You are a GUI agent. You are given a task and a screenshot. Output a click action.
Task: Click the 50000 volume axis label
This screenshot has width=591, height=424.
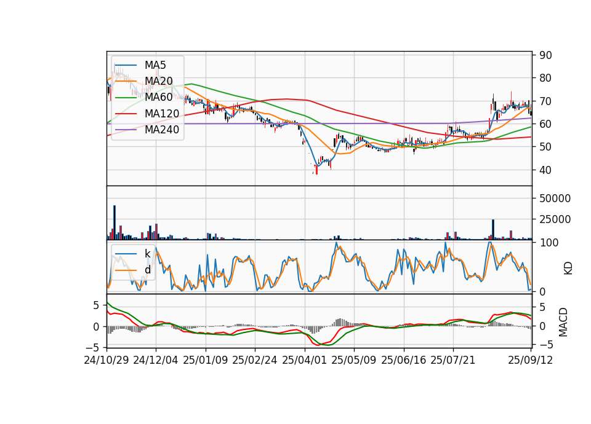(555, 198)
